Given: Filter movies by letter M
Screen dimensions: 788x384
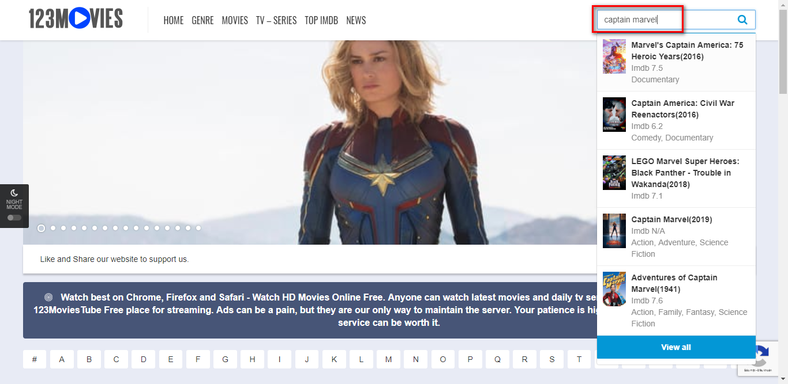Looking at the screenshot, I should tap(389, 359).
